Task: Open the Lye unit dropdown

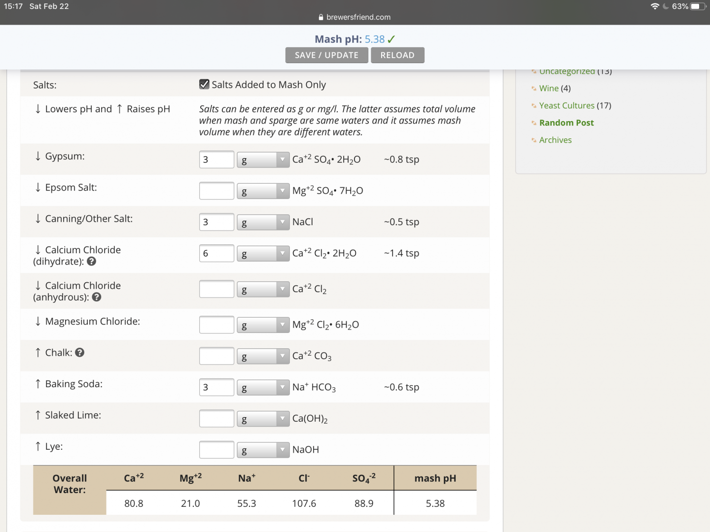Action: pos(263,450)
